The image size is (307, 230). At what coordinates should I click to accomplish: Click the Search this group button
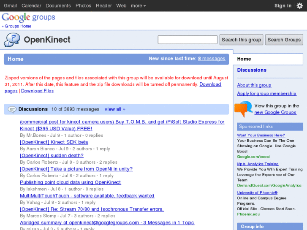[241, 40]
